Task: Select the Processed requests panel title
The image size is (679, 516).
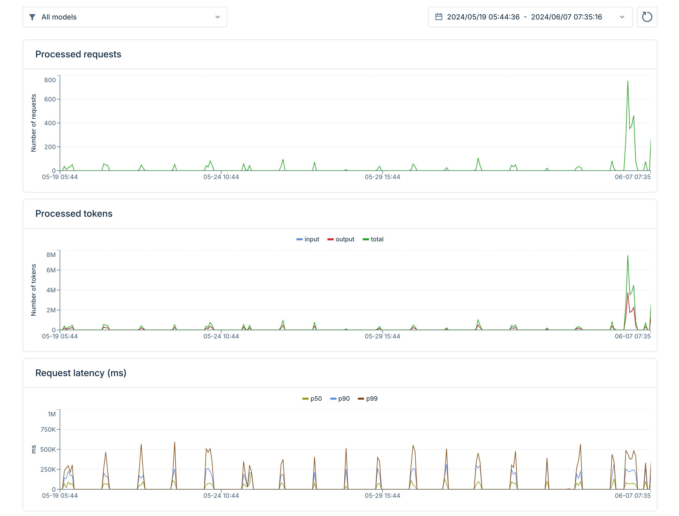Action: (x=78, y=54)
